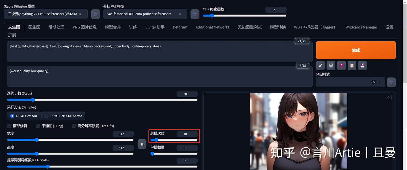This screenshot has width=407, height=170.
Task: Clear the prompt using the trash bin icon
Action: pos(331,65)
